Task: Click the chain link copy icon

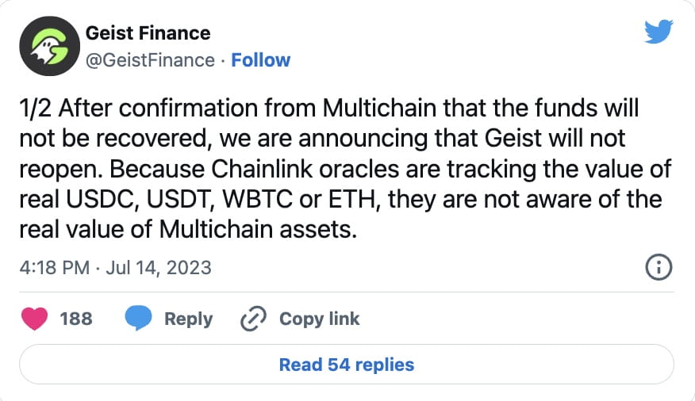Action: (252, 319)
